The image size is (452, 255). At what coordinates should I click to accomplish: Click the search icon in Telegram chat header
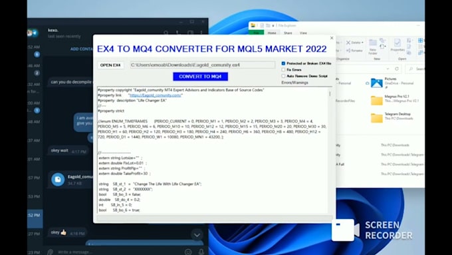tap(166, 33)
